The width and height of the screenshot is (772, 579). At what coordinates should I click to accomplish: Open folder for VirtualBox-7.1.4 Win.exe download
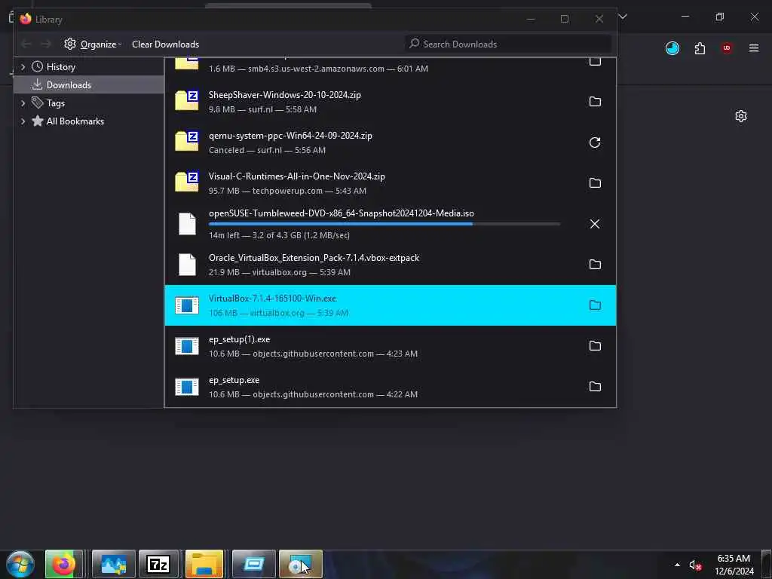595,305
